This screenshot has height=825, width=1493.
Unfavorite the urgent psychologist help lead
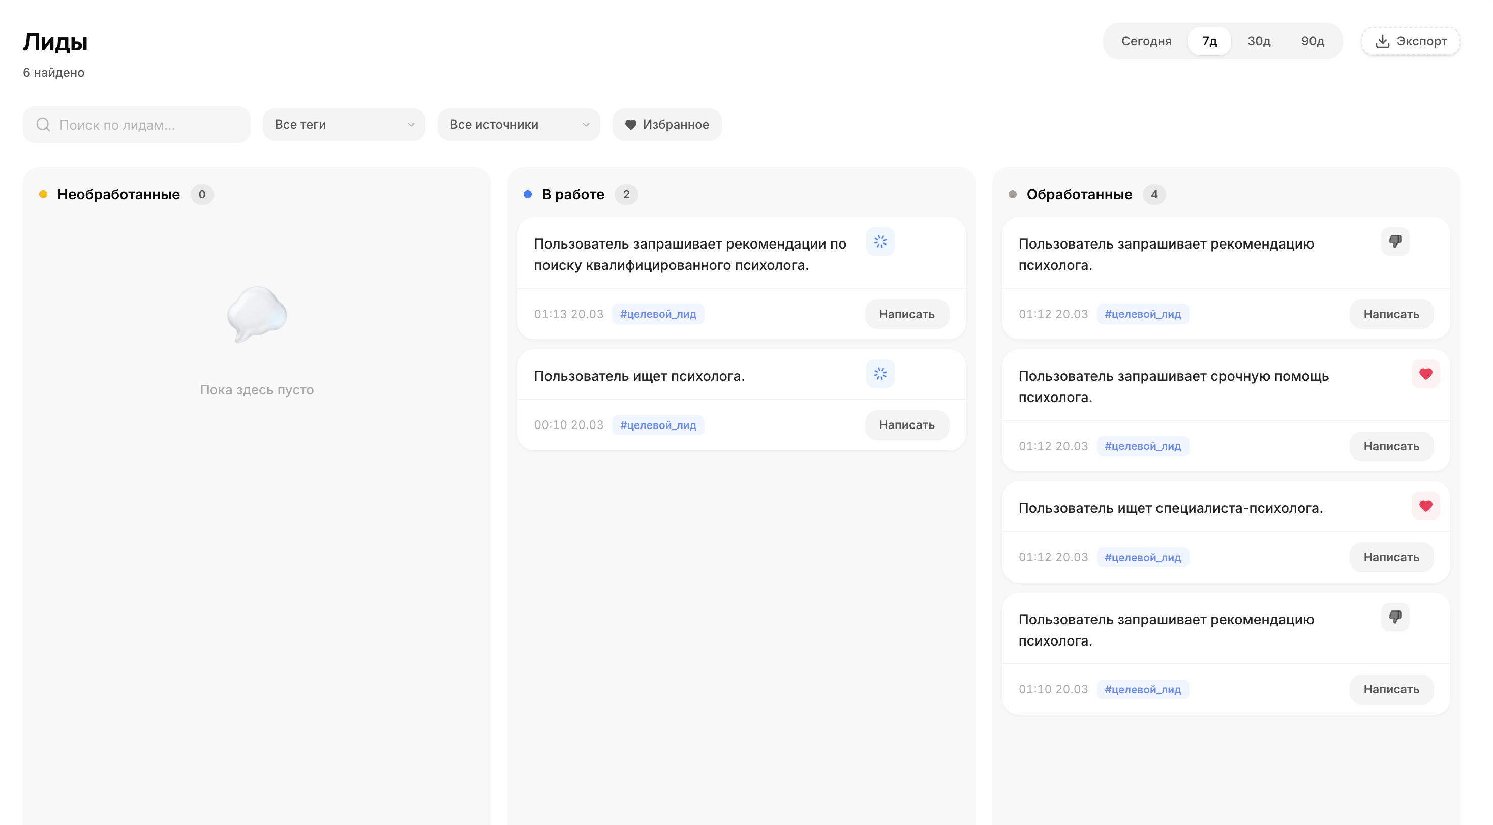(x=1425, y=374)
